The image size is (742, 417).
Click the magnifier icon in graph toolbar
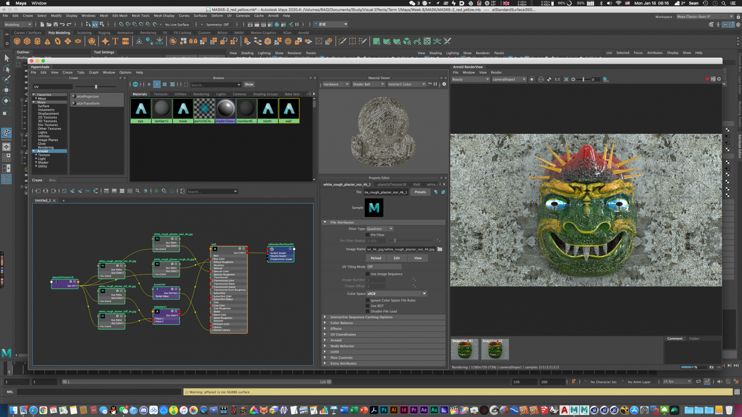click(138, 191)
